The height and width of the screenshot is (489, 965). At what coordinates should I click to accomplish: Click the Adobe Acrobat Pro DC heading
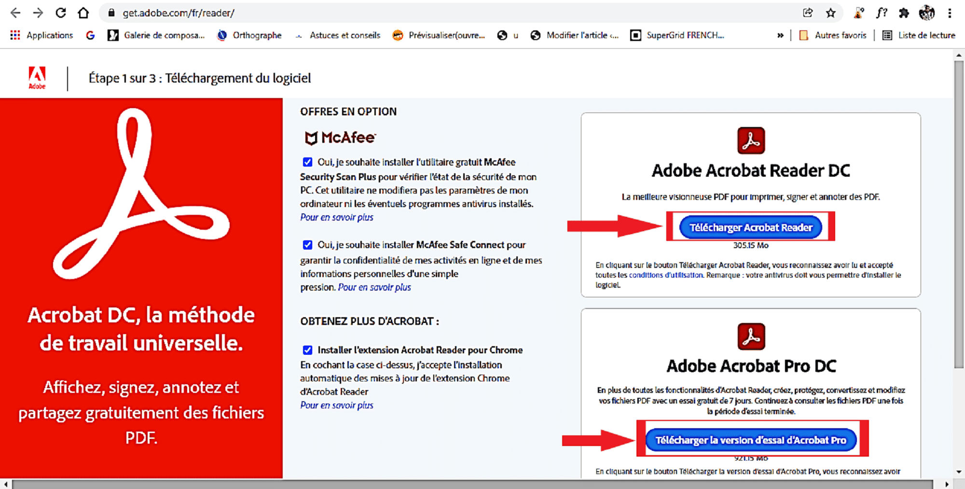coord(751,366)
